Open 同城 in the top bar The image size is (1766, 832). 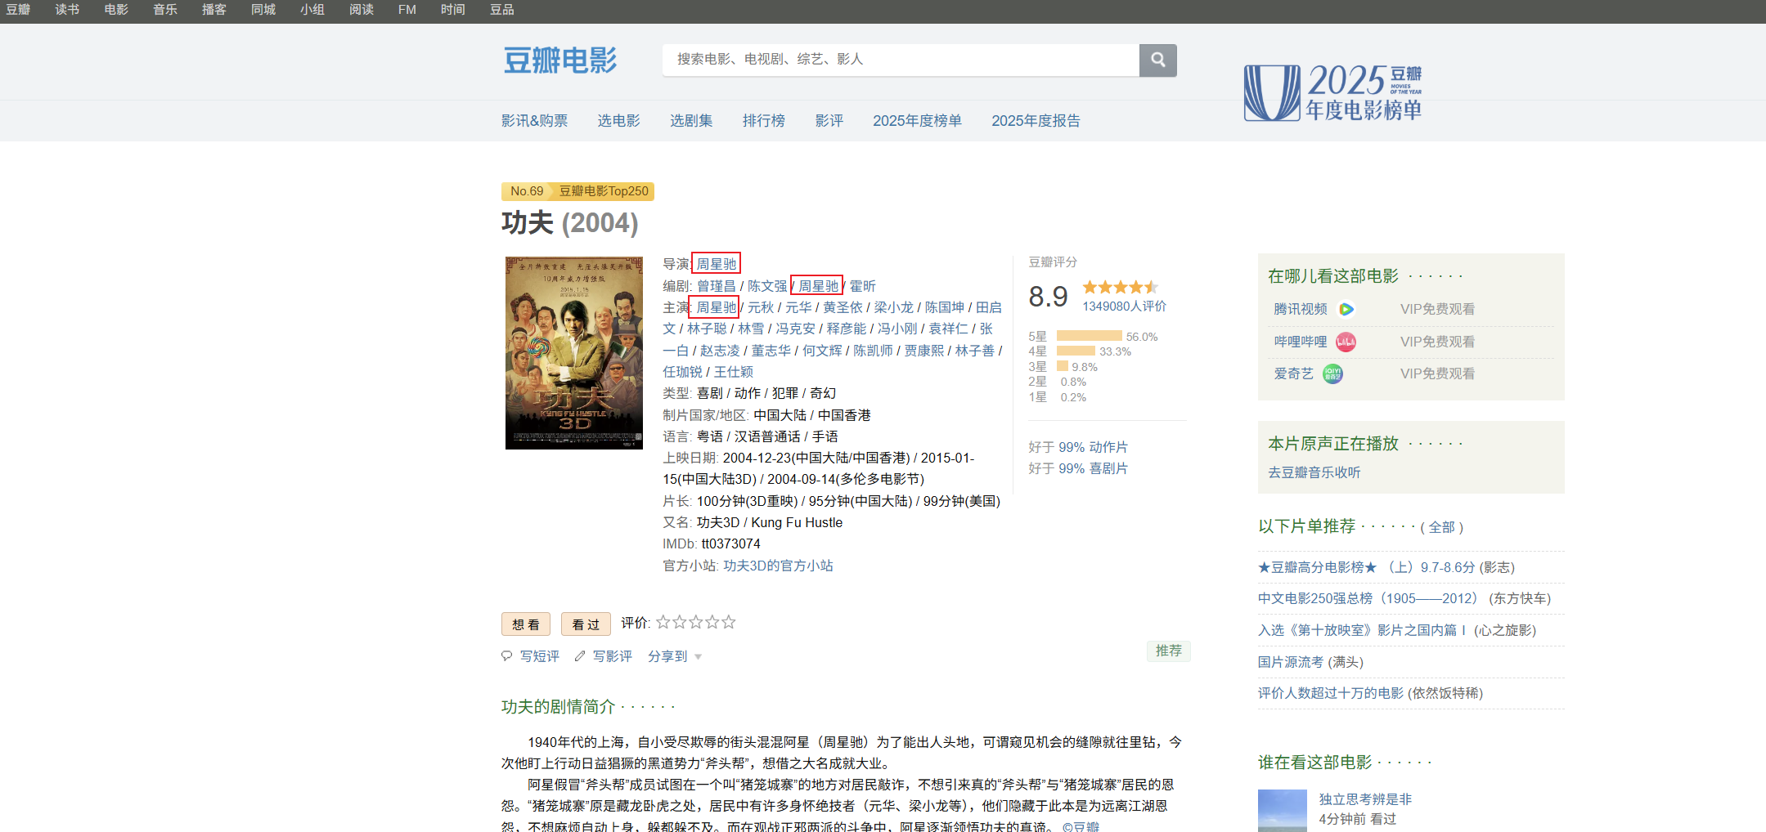tap(263, 10)
